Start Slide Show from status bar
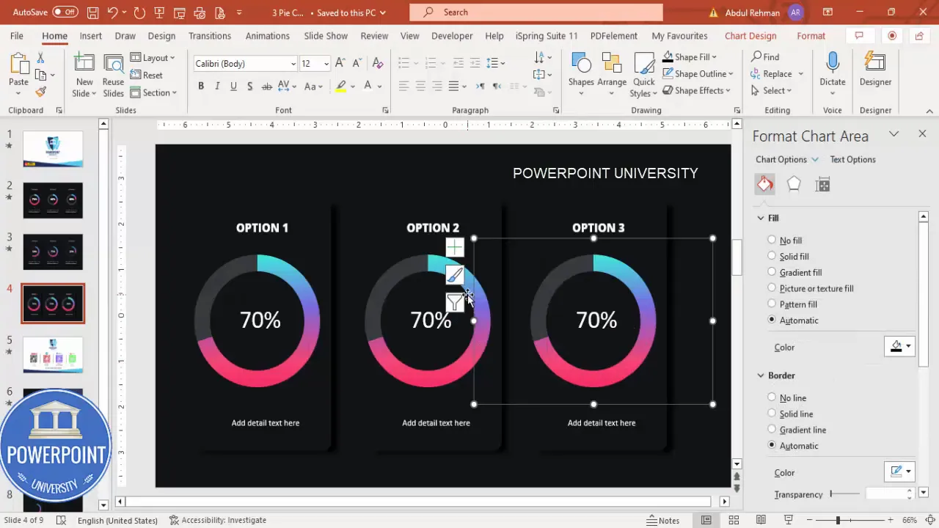This screenshot has height=528, width=939. point(788,520)
